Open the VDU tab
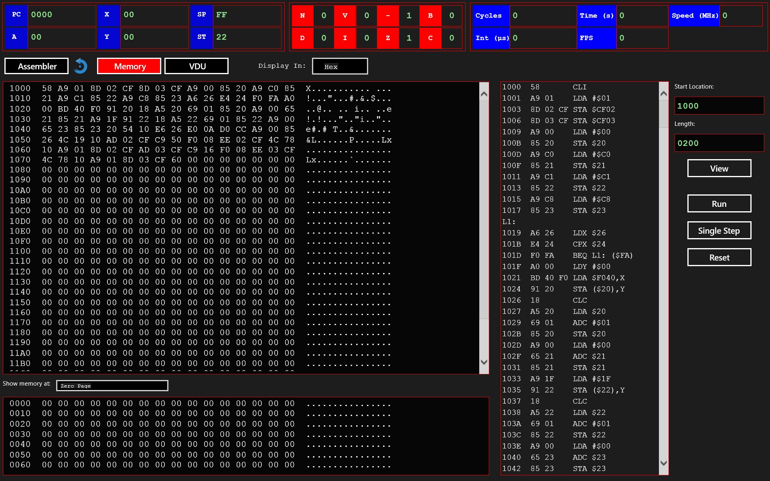770x481 pixels. (x=197, y=66)
